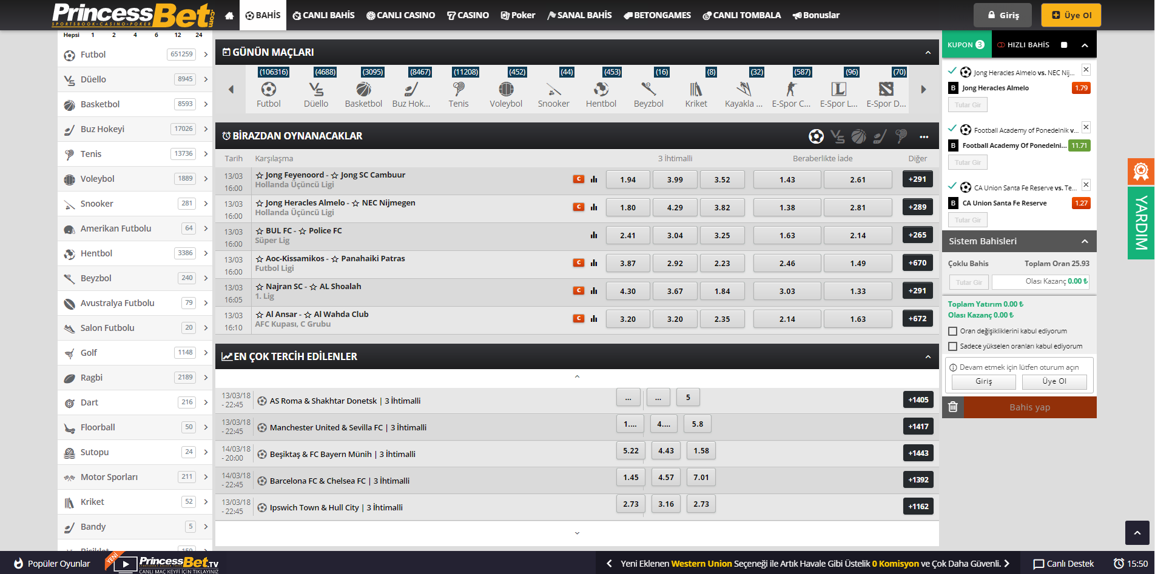
Task: Open Popüler Oyunlar in the bottom bar
Action: click(x=52, y=564)
